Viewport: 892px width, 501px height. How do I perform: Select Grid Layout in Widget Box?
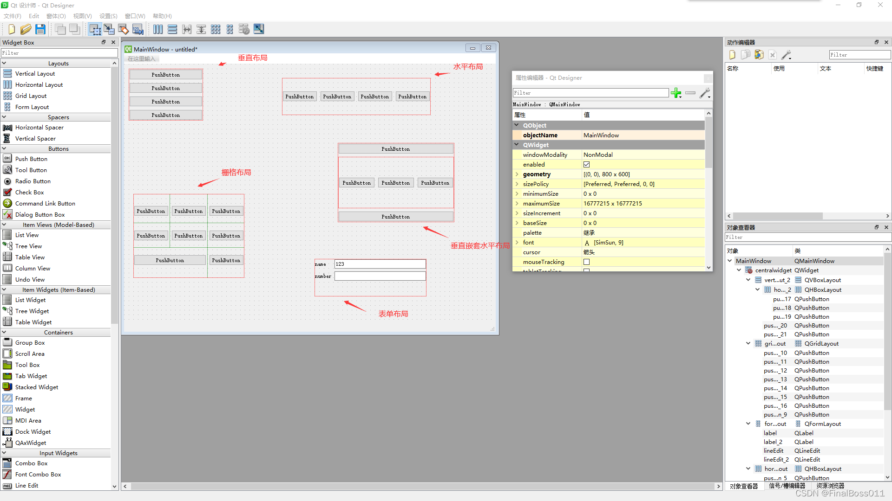tap(31, 96)
